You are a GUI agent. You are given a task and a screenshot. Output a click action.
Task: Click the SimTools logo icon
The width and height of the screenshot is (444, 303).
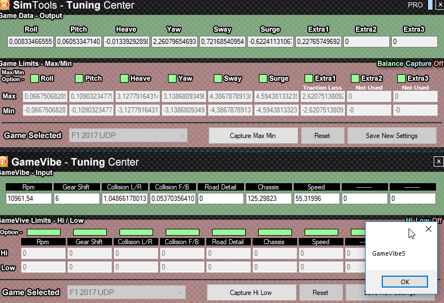click(4, 6)
